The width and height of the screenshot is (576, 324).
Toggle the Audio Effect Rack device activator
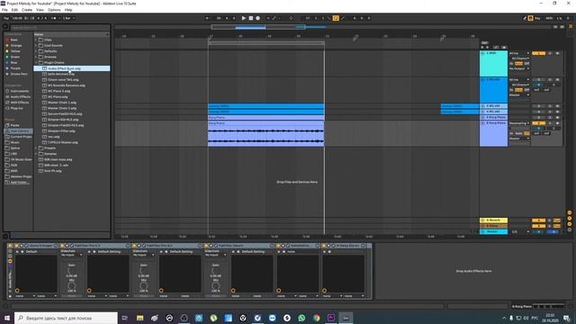[x=10, y=246]
